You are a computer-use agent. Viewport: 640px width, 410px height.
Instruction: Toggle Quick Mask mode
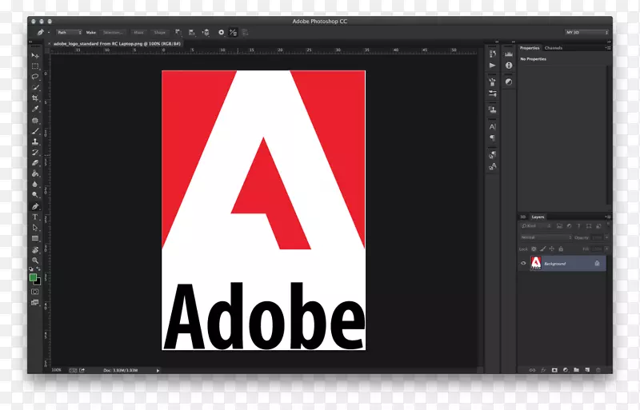[35, 292]
